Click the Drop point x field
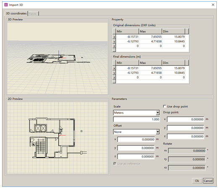The width and height of the screenshot is (218, 189). [x=186, y=119]
